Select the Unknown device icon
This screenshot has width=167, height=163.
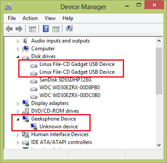pos(34,127)
